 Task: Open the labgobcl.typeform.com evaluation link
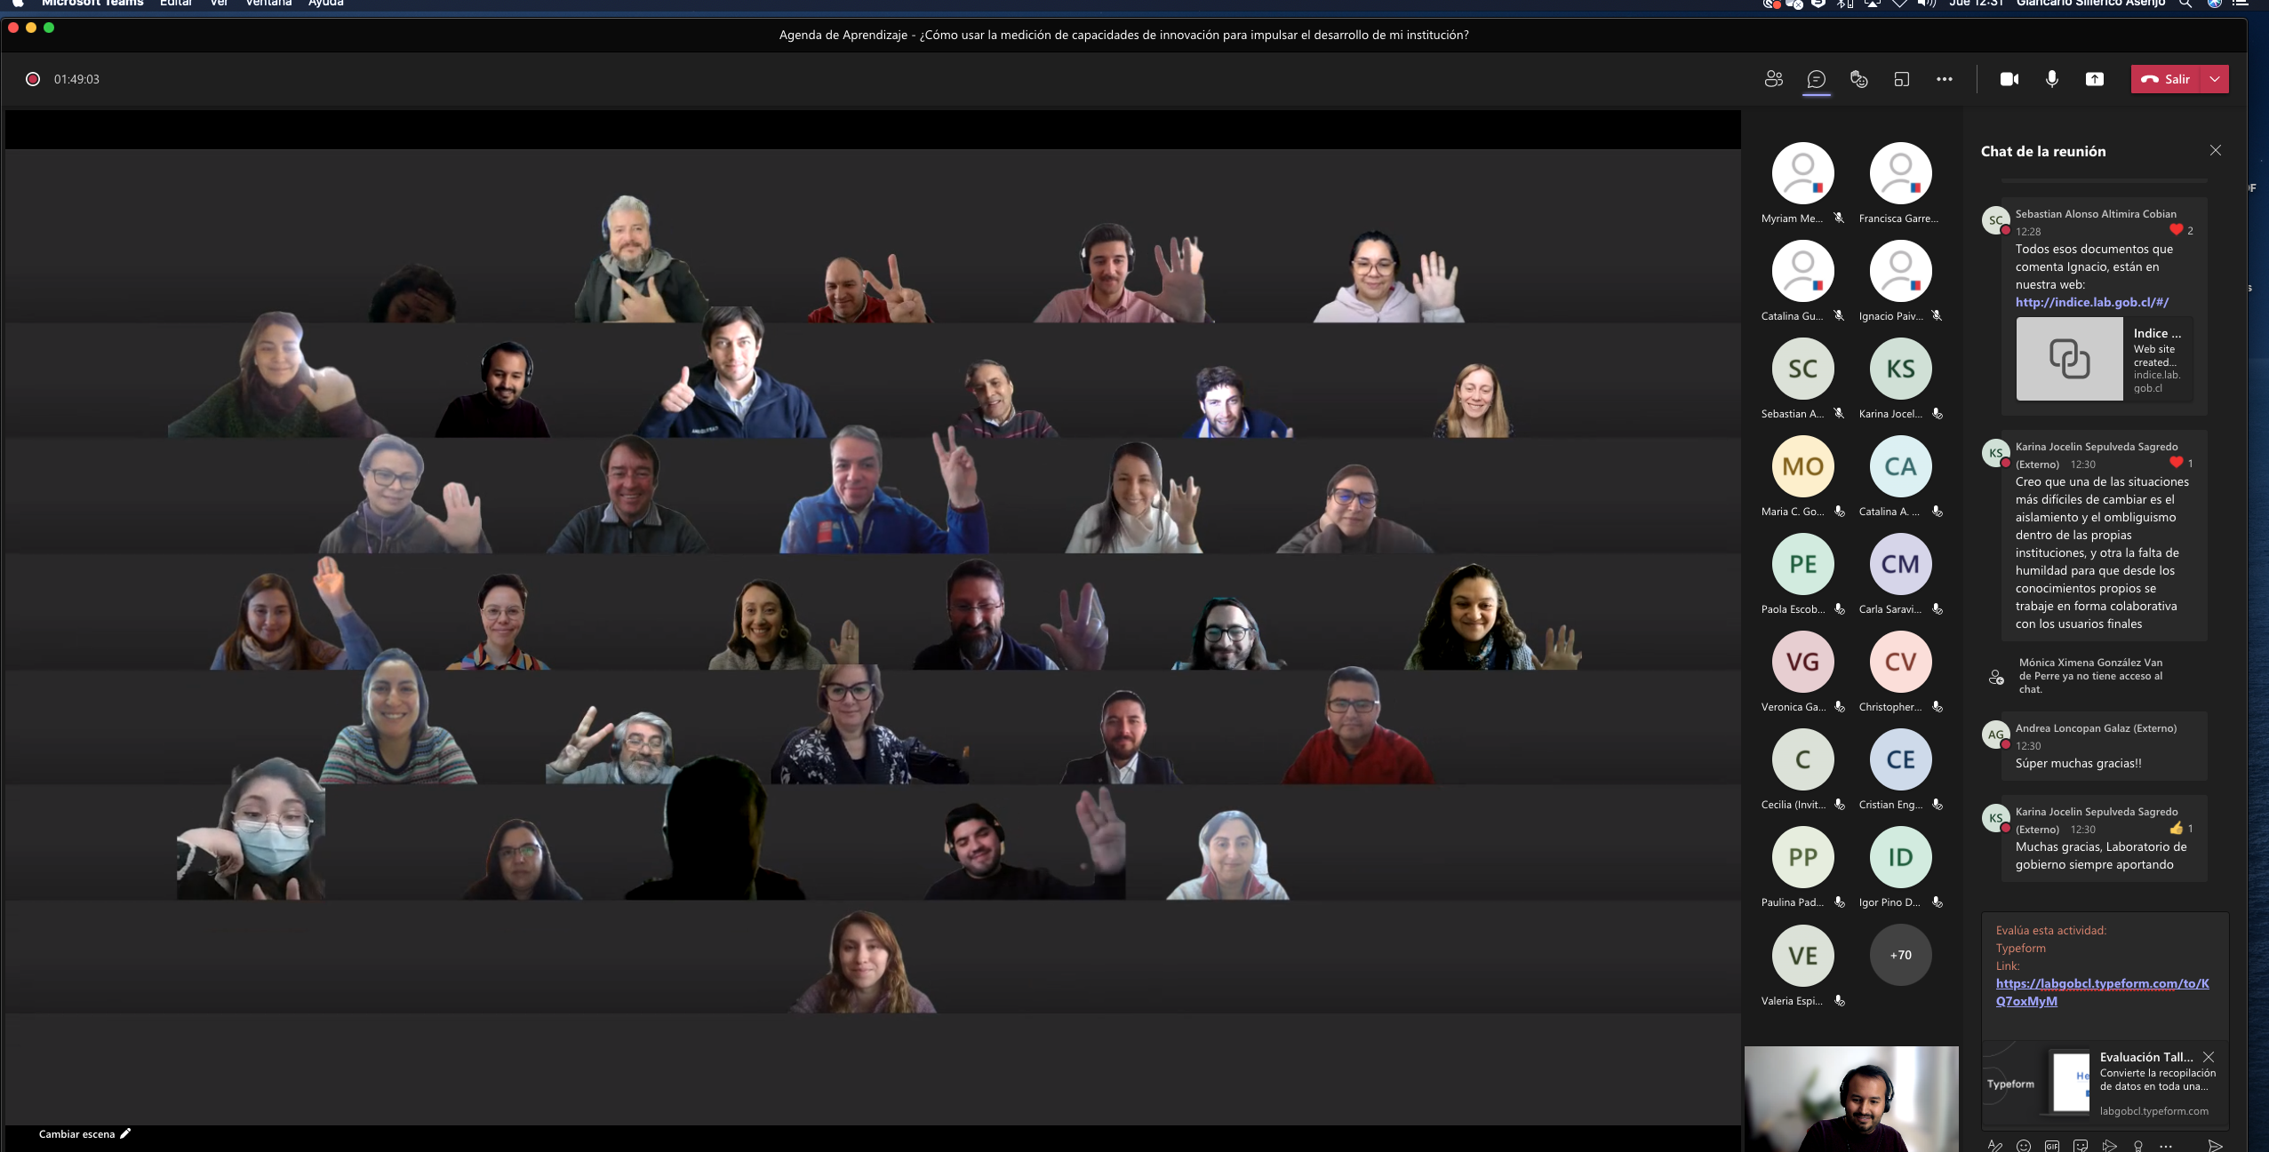point(2102,992)
